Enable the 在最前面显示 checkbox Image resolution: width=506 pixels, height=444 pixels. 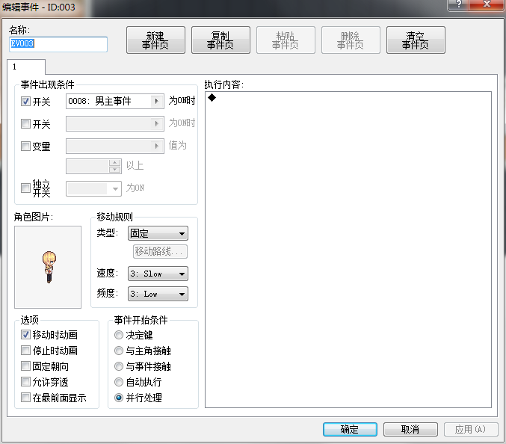point(25,397)
